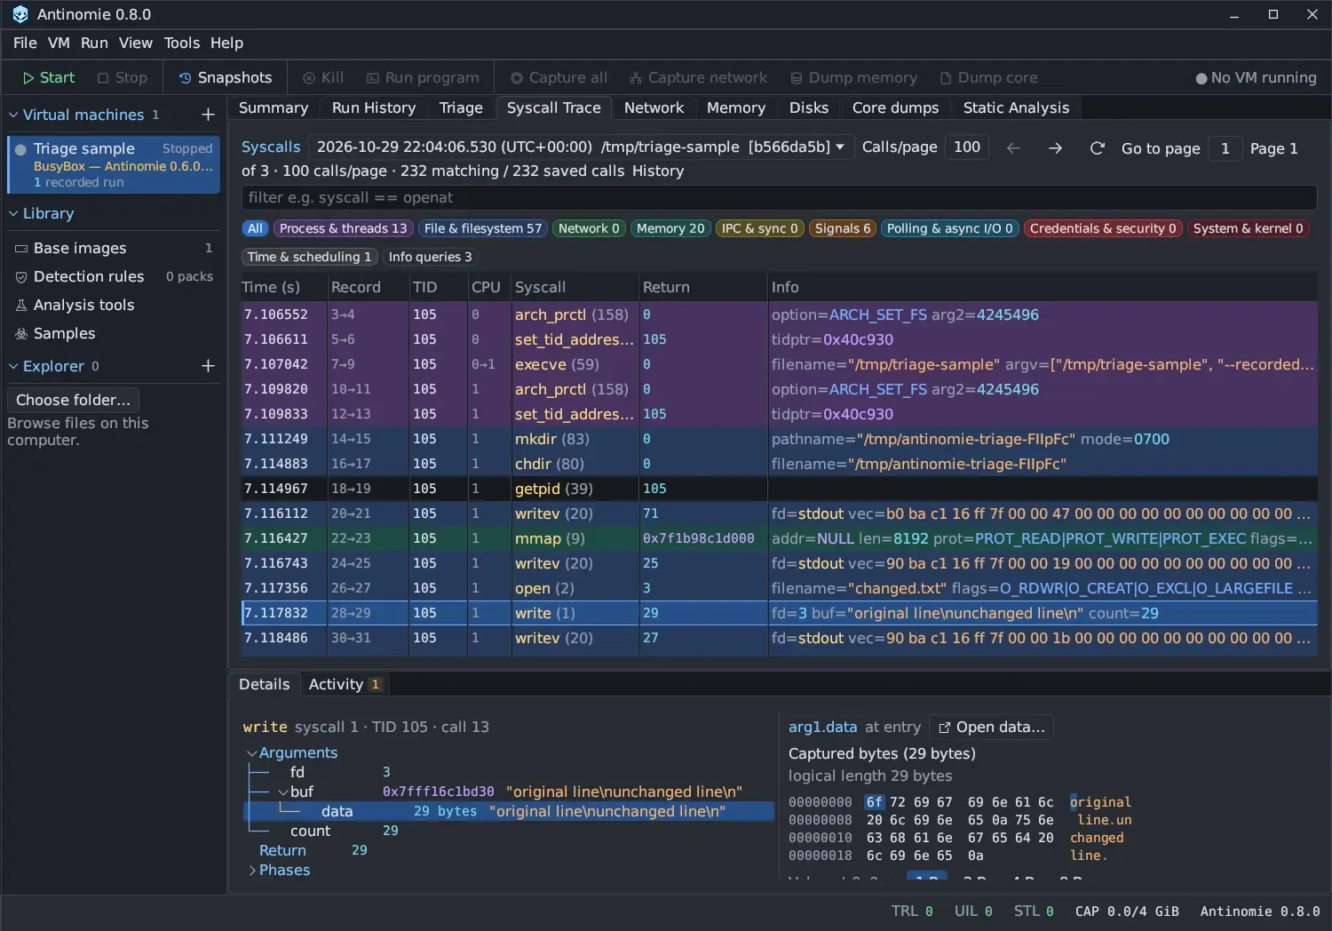Switch to the Triage tab
Viewport: 1332px width, 931px height.
tap(461, 107)
